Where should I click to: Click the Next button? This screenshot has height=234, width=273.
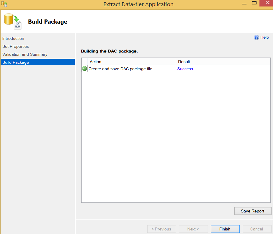[x=193, y=229]
